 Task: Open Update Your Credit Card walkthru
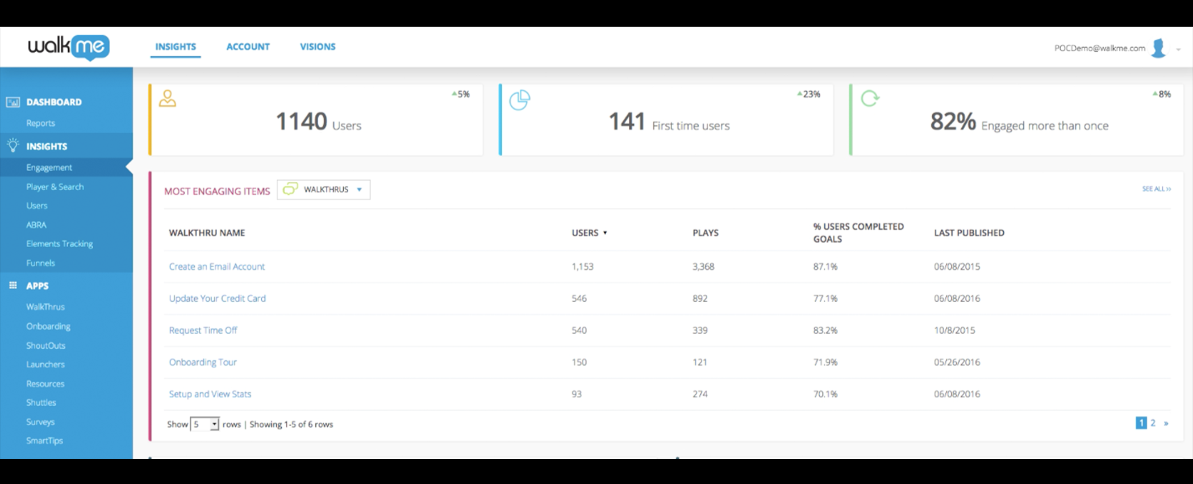click(217, 298)
